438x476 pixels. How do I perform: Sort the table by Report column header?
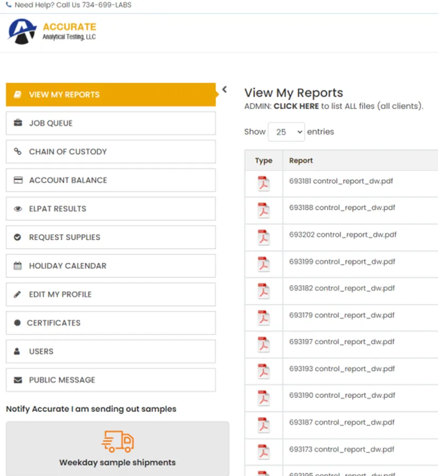301,160
